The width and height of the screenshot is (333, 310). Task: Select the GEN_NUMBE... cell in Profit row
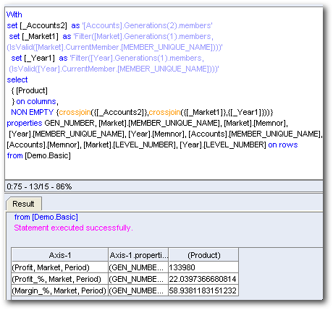(138, 267)
